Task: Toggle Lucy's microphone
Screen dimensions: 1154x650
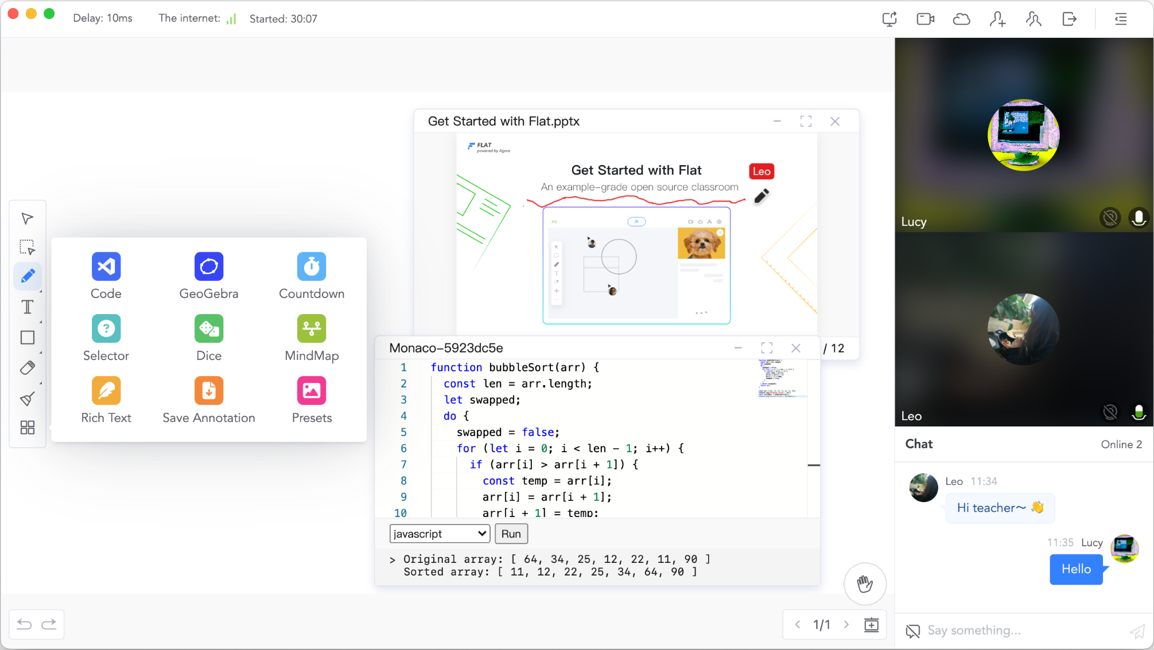Action: [x=1139, y=218]
